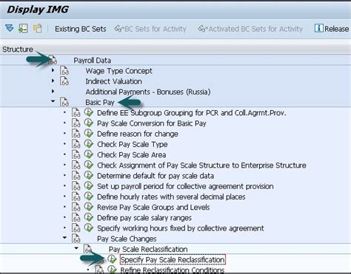Open documentation for Determine default for pay scale data

76,176
